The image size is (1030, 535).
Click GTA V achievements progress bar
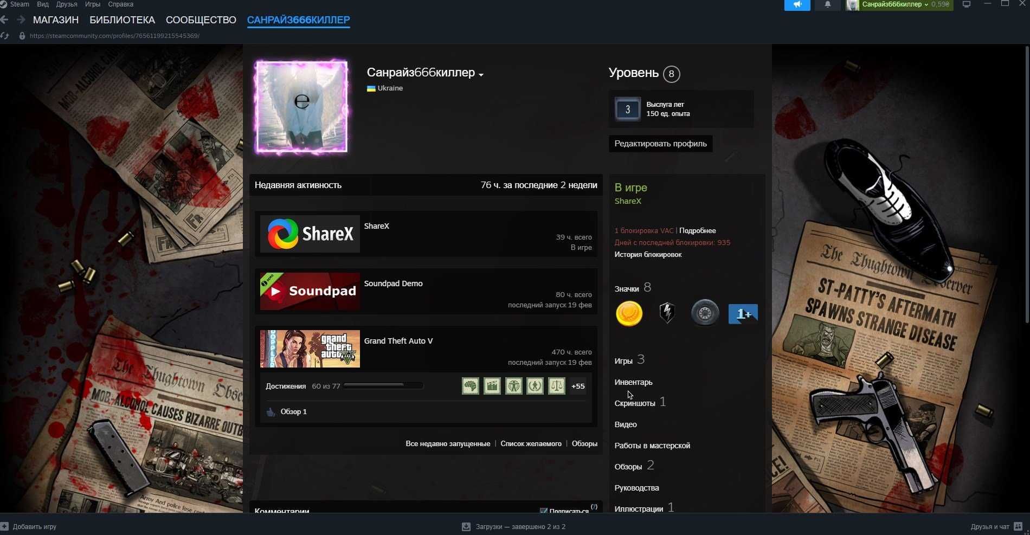(x=383, y=386)
